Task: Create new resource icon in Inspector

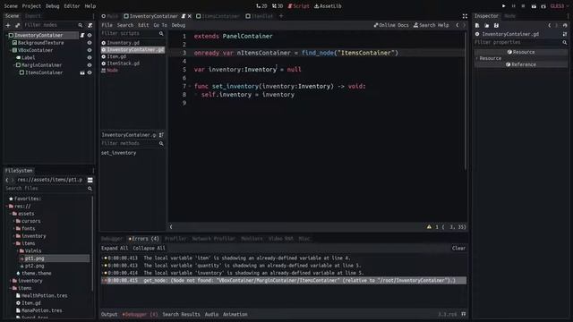Action: 477,26
